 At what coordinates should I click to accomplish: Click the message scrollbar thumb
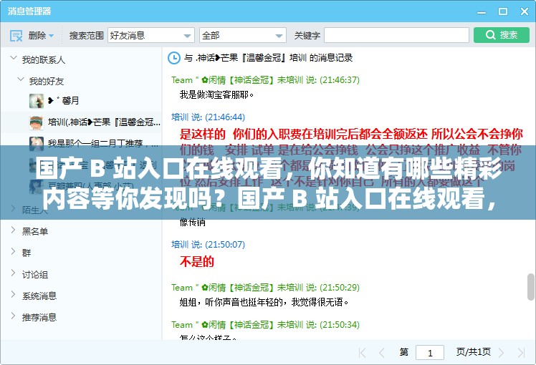tap(531, 286)
